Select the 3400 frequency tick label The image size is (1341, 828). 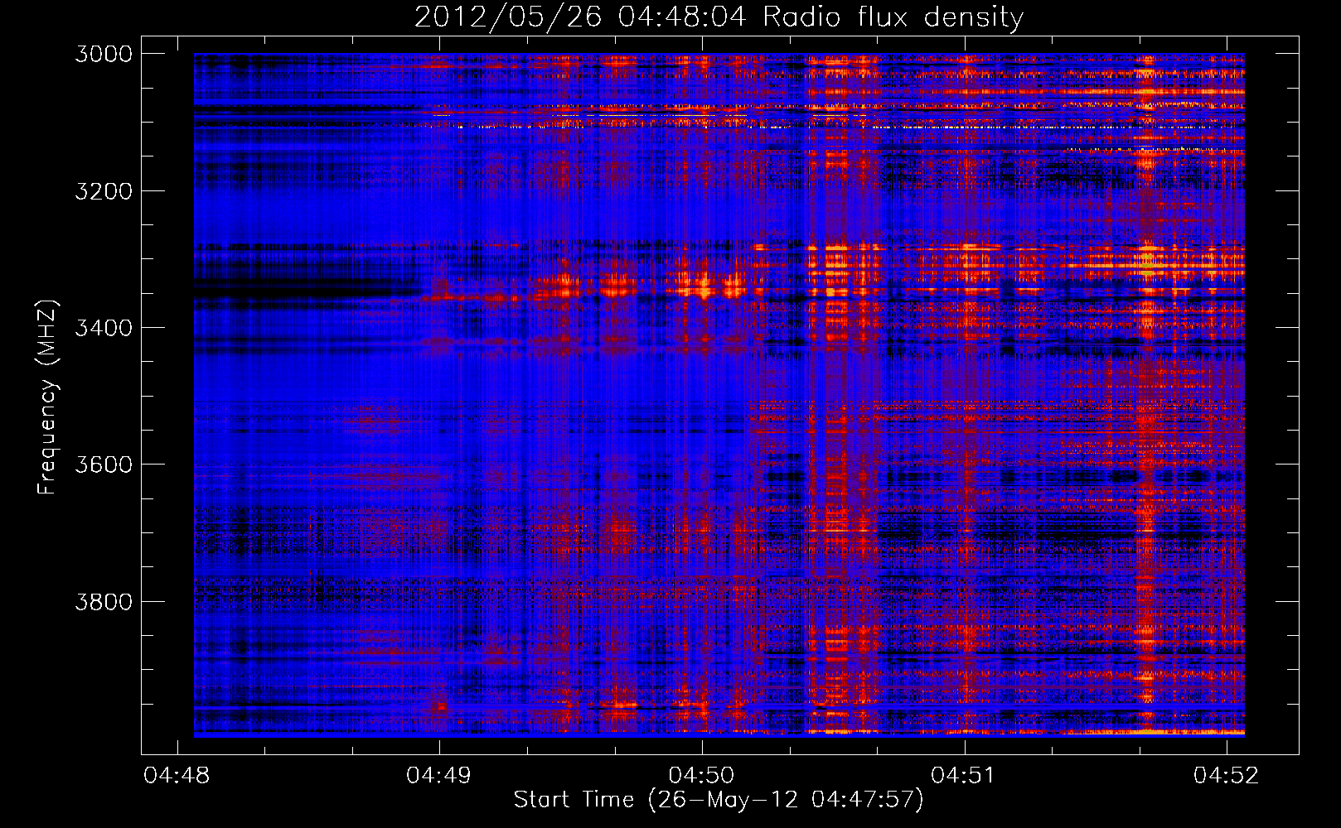tap(104, 328)
